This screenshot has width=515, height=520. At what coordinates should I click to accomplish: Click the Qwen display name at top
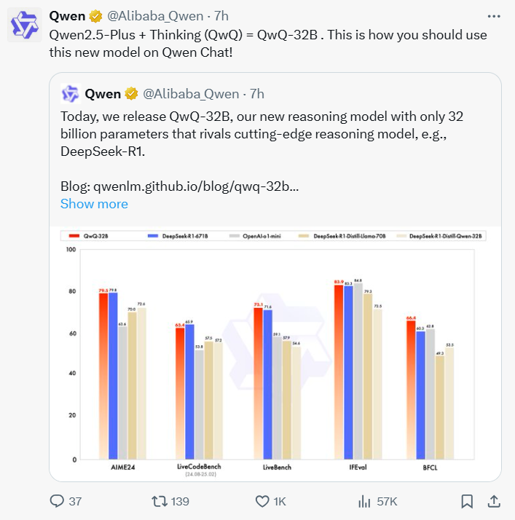(x=66, y=15)
